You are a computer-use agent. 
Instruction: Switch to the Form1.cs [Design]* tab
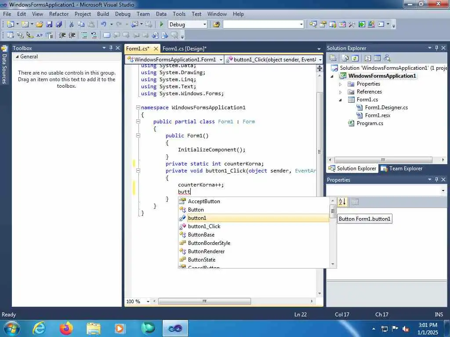(x=185, y=48)
